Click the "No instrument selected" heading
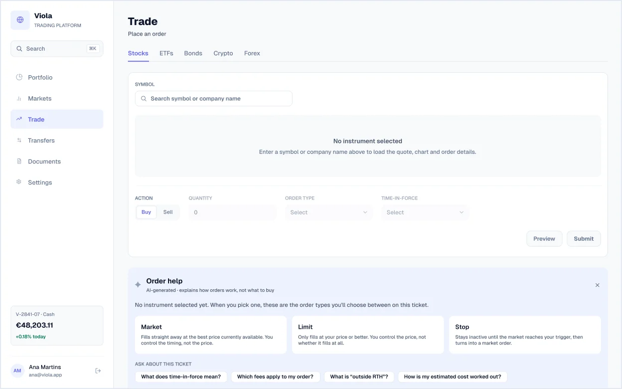The width and height of the screenshot is (622, 389). point(368,141)
